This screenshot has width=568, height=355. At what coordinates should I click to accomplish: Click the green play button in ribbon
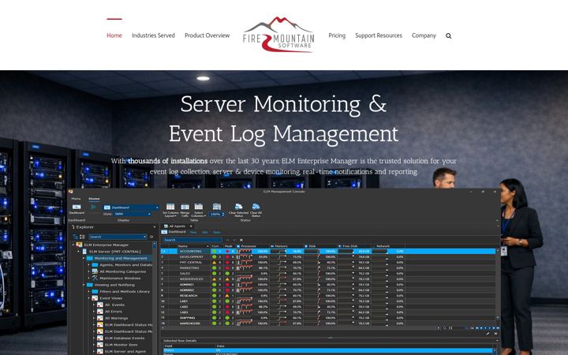pos(94,207)
